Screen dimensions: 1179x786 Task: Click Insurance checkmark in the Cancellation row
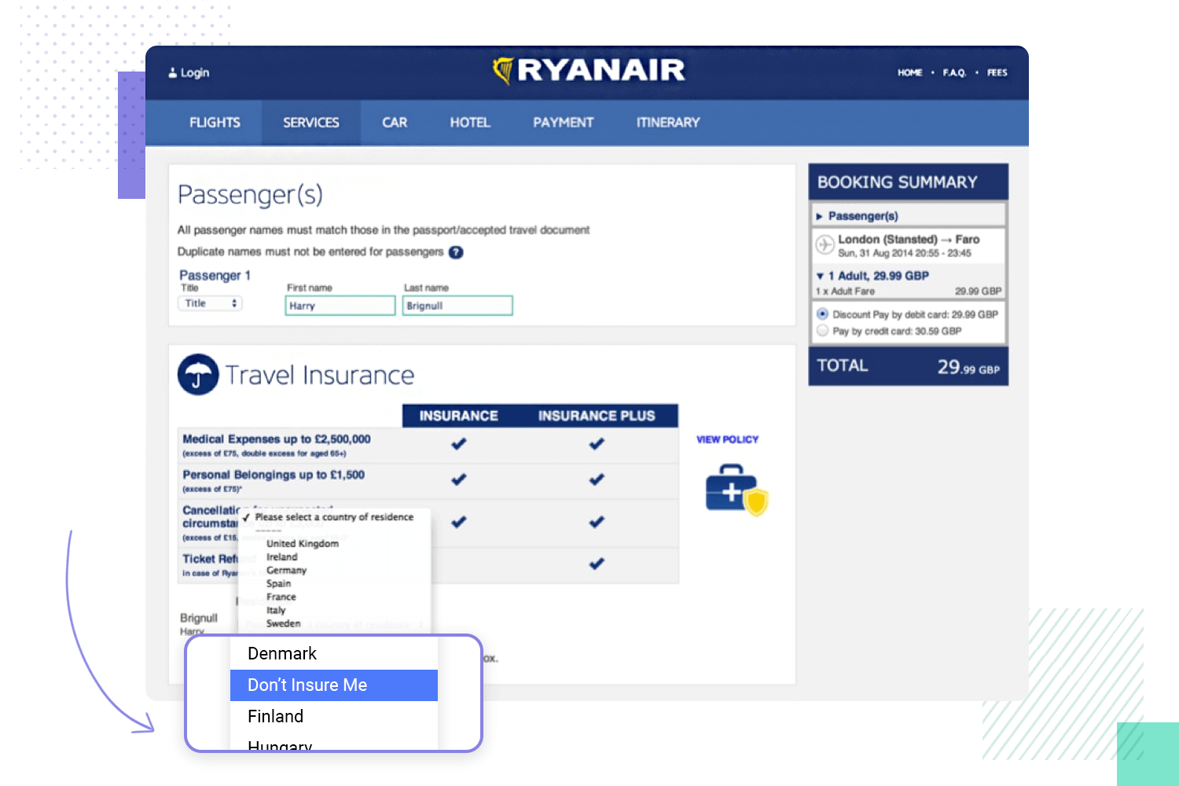tap(459, 522)
